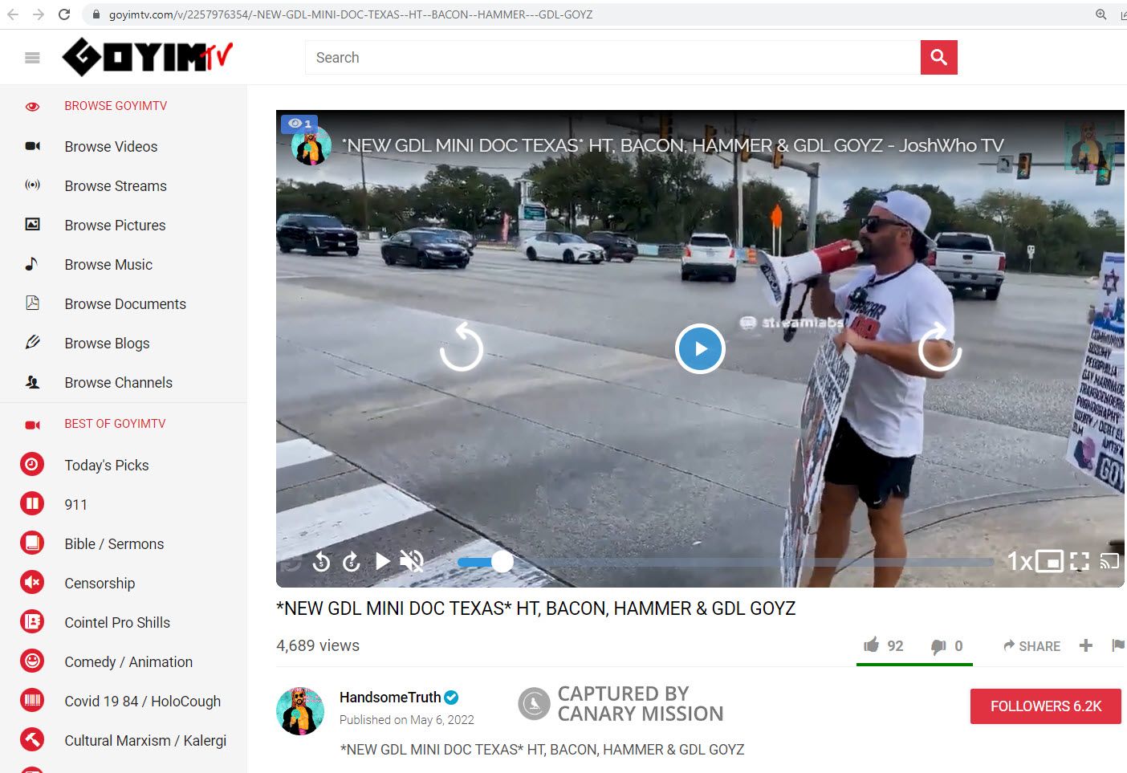Toggle fullscreen video mode
1127x773 pixels.
1080,561
